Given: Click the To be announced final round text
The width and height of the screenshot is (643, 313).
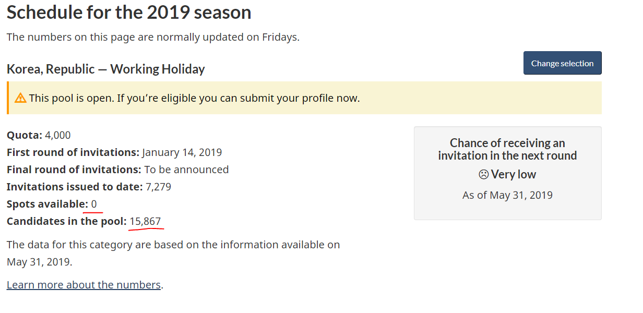Looking at the screenshot, I should click(186, 170).
